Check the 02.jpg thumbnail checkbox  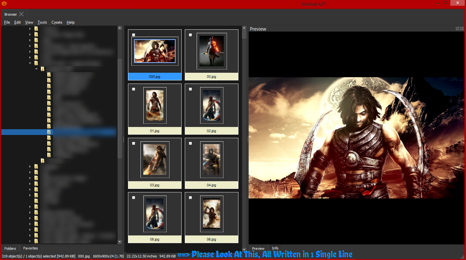(190, 89)
